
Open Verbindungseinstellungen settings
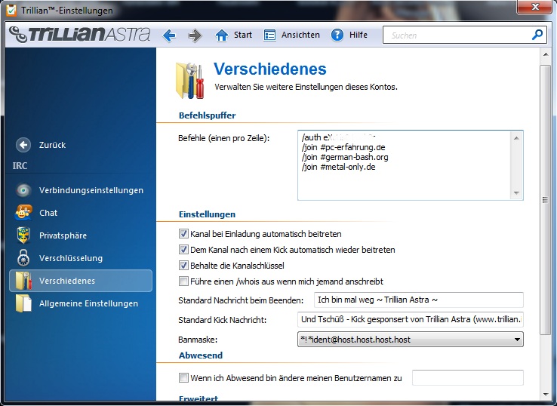pyautogui.click(x=91, y=190)
